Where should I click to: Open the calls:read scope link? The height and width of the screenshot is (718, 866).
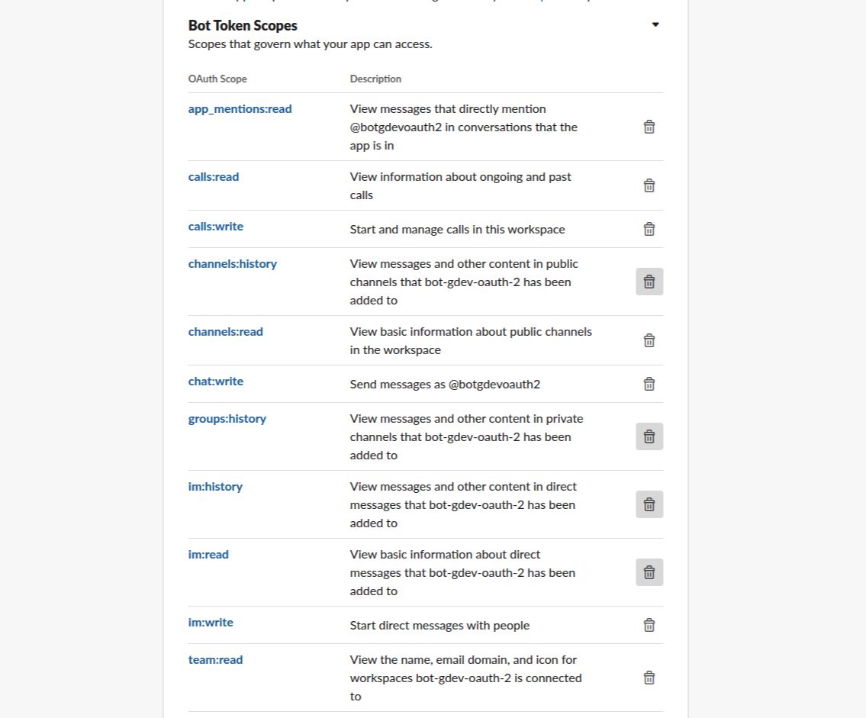point(214,177)
